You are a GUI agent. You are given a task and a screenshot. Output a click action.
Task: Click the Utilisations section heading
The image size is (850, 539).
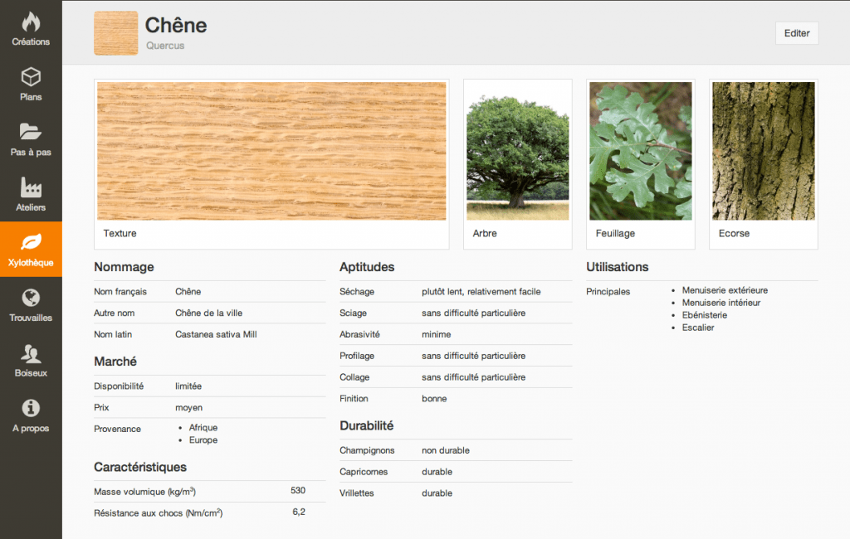pos(617,267)
